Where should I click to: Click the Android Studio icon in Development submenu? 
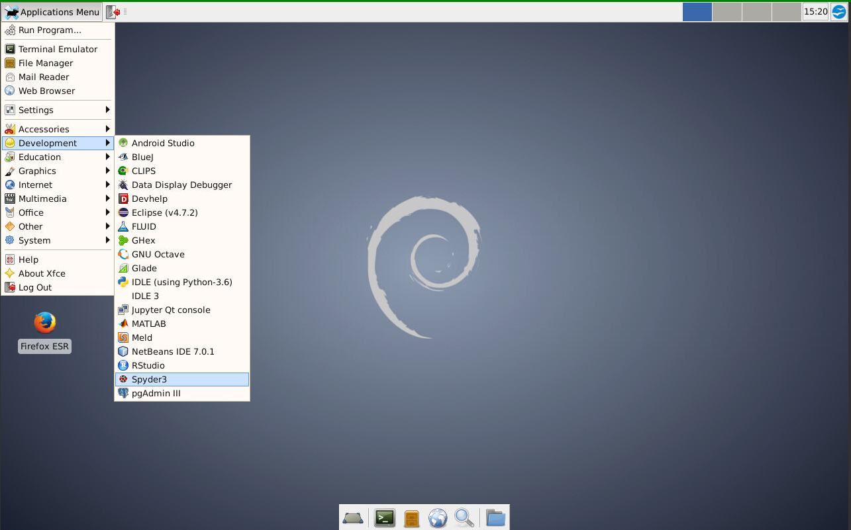[x=123, y=143]
